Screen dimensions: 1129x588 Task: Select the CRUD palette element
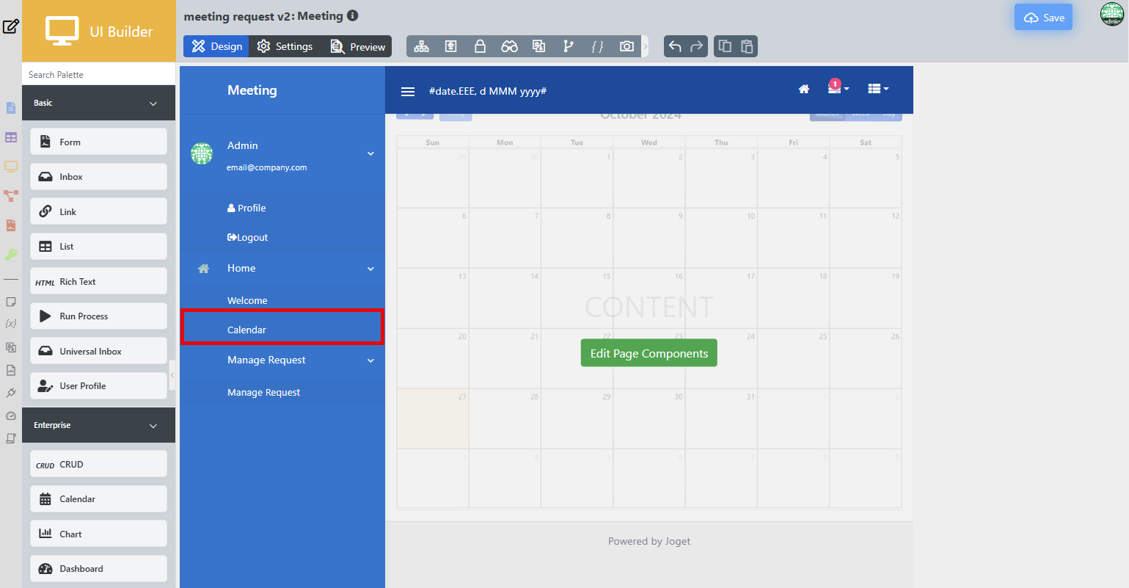tap(98, 464)
